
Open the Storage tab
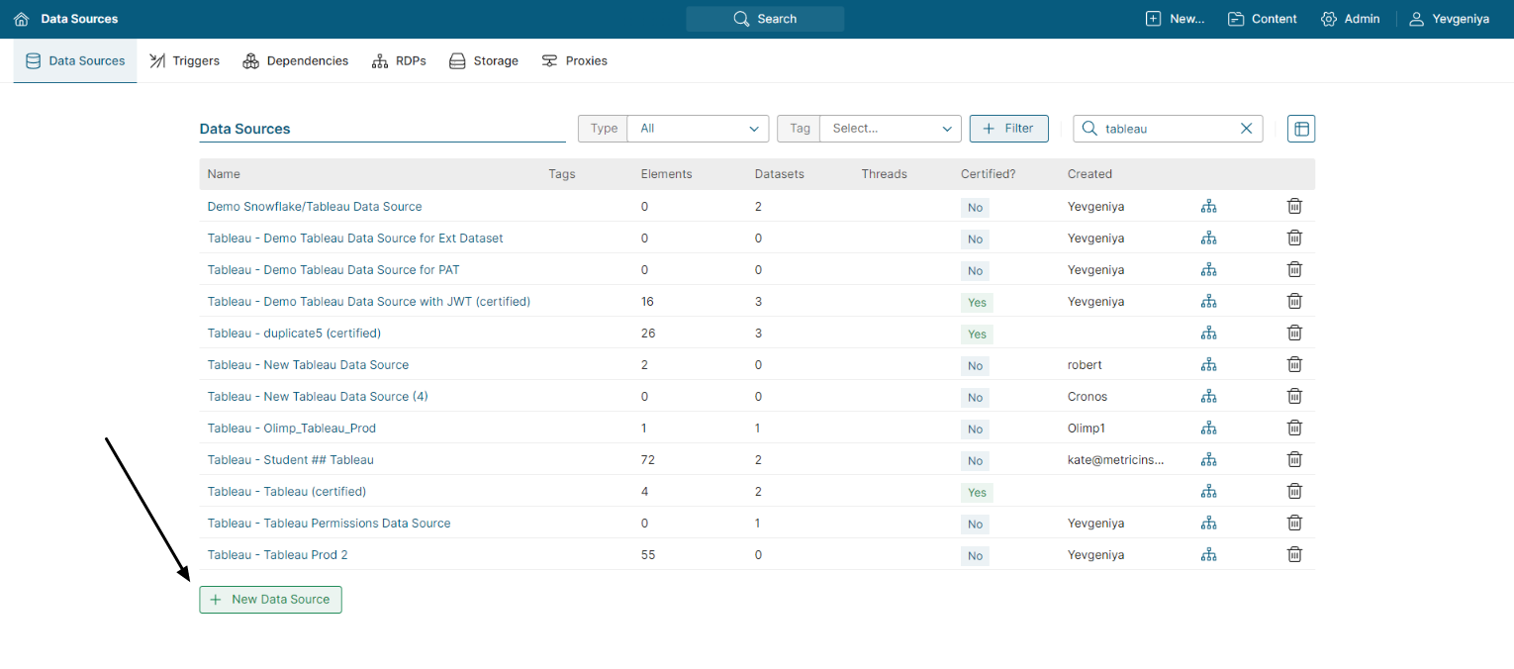[484, 60]
